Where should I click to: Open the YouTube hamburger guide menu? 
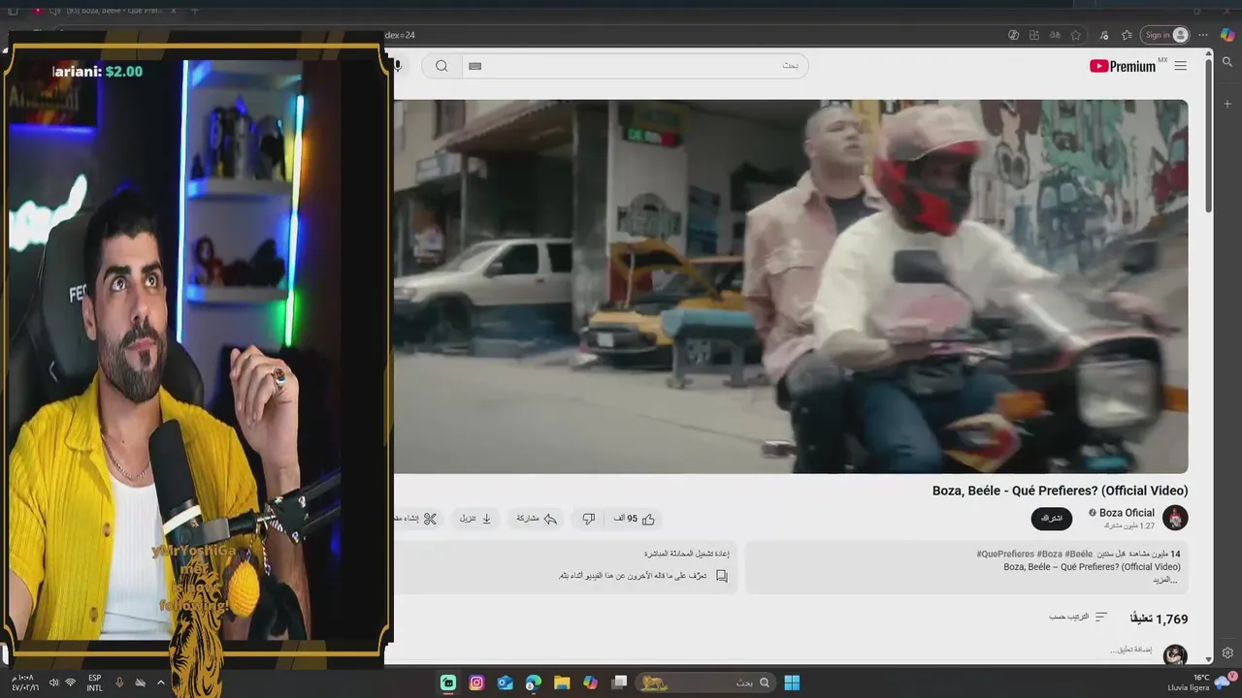point(1180,66)
